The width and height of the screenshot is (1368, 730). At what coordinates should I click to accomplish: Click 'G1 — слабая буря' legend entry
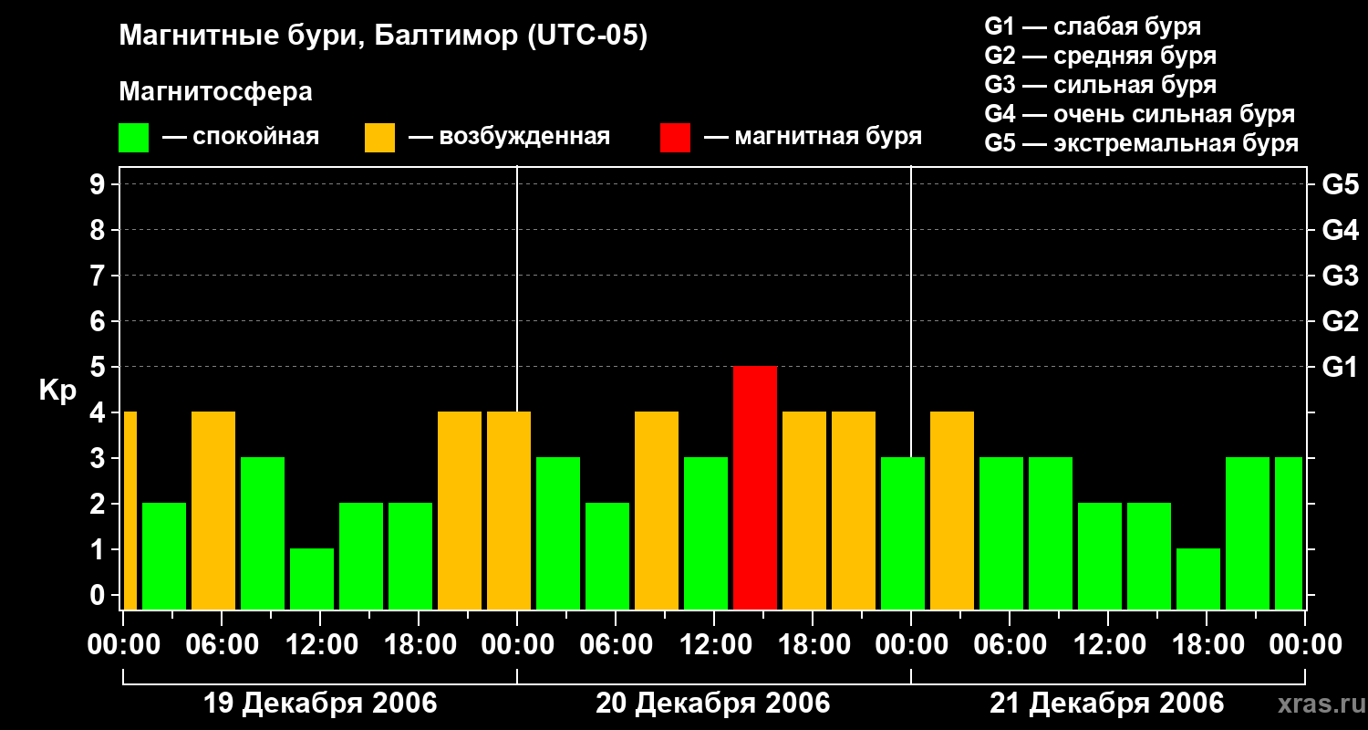pos(1093,26)
